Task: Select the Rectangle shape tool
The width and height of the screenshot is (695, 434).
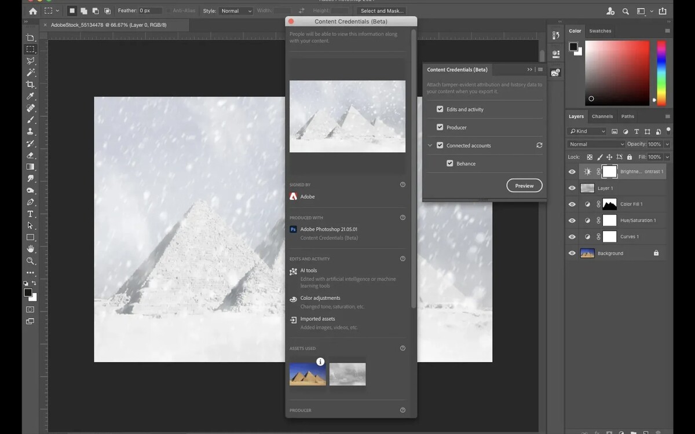Action: [31, 237]
